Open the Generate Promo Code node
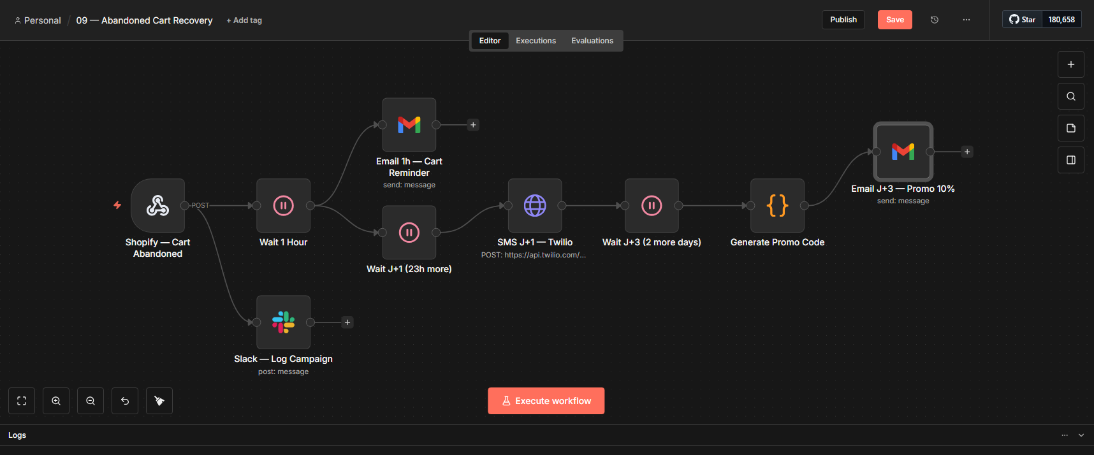The image size is (1094, 455). click(x=777, y=205)
